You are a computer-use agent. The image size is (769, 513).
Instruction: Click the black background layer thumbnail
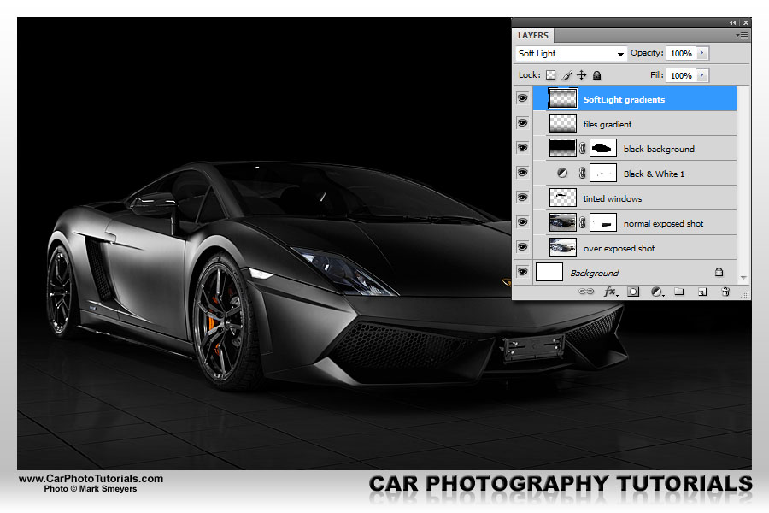[x=562, y=148]
